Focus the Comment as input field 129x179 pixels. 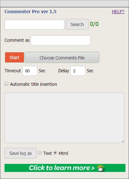click(x=61, y=40)
